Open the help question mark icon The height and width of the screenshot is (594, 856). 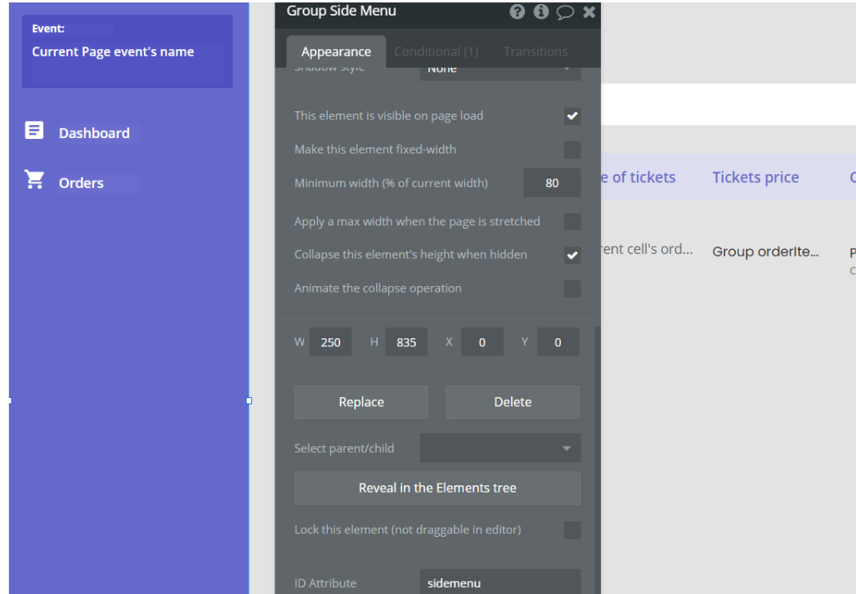(517, 11)
